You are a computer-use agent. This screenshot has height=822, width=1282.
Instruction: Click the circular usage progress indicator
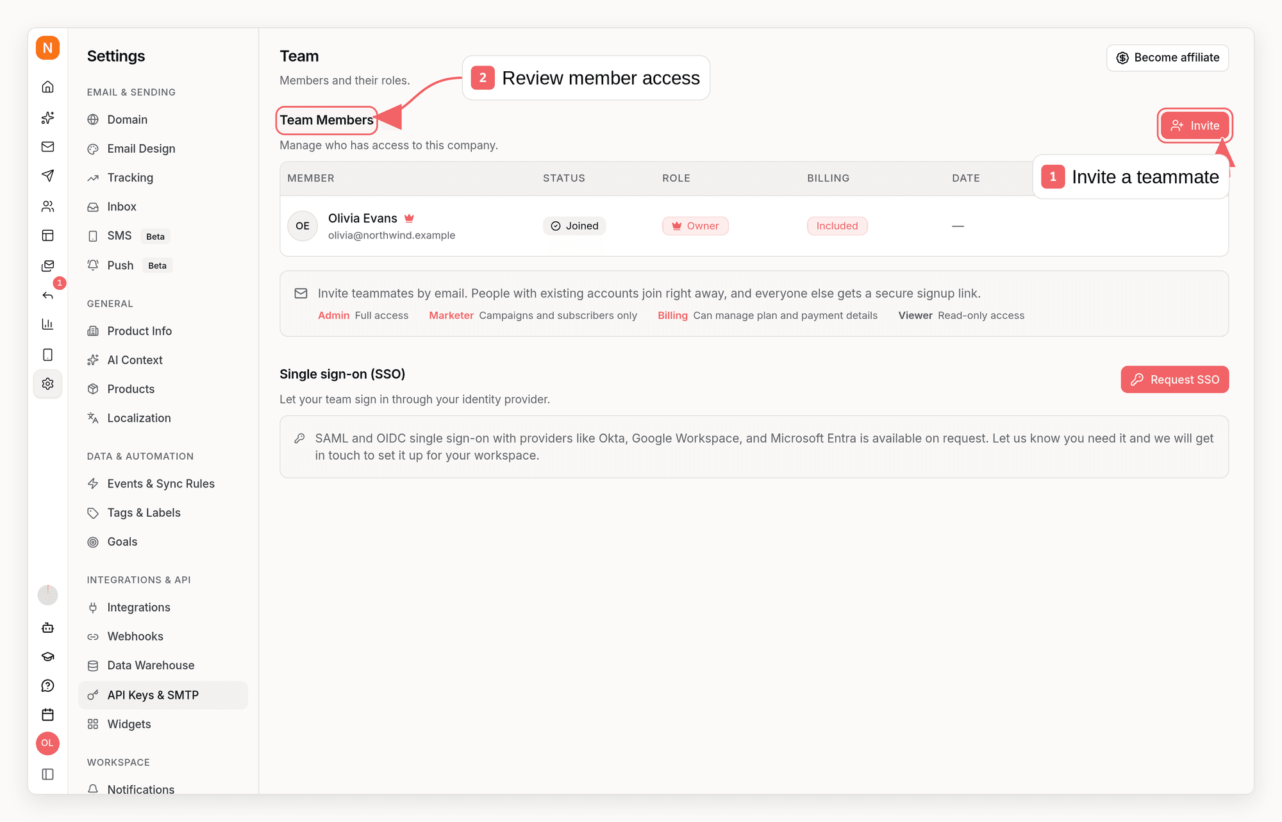pyautogui.click(x=47, y=595)
